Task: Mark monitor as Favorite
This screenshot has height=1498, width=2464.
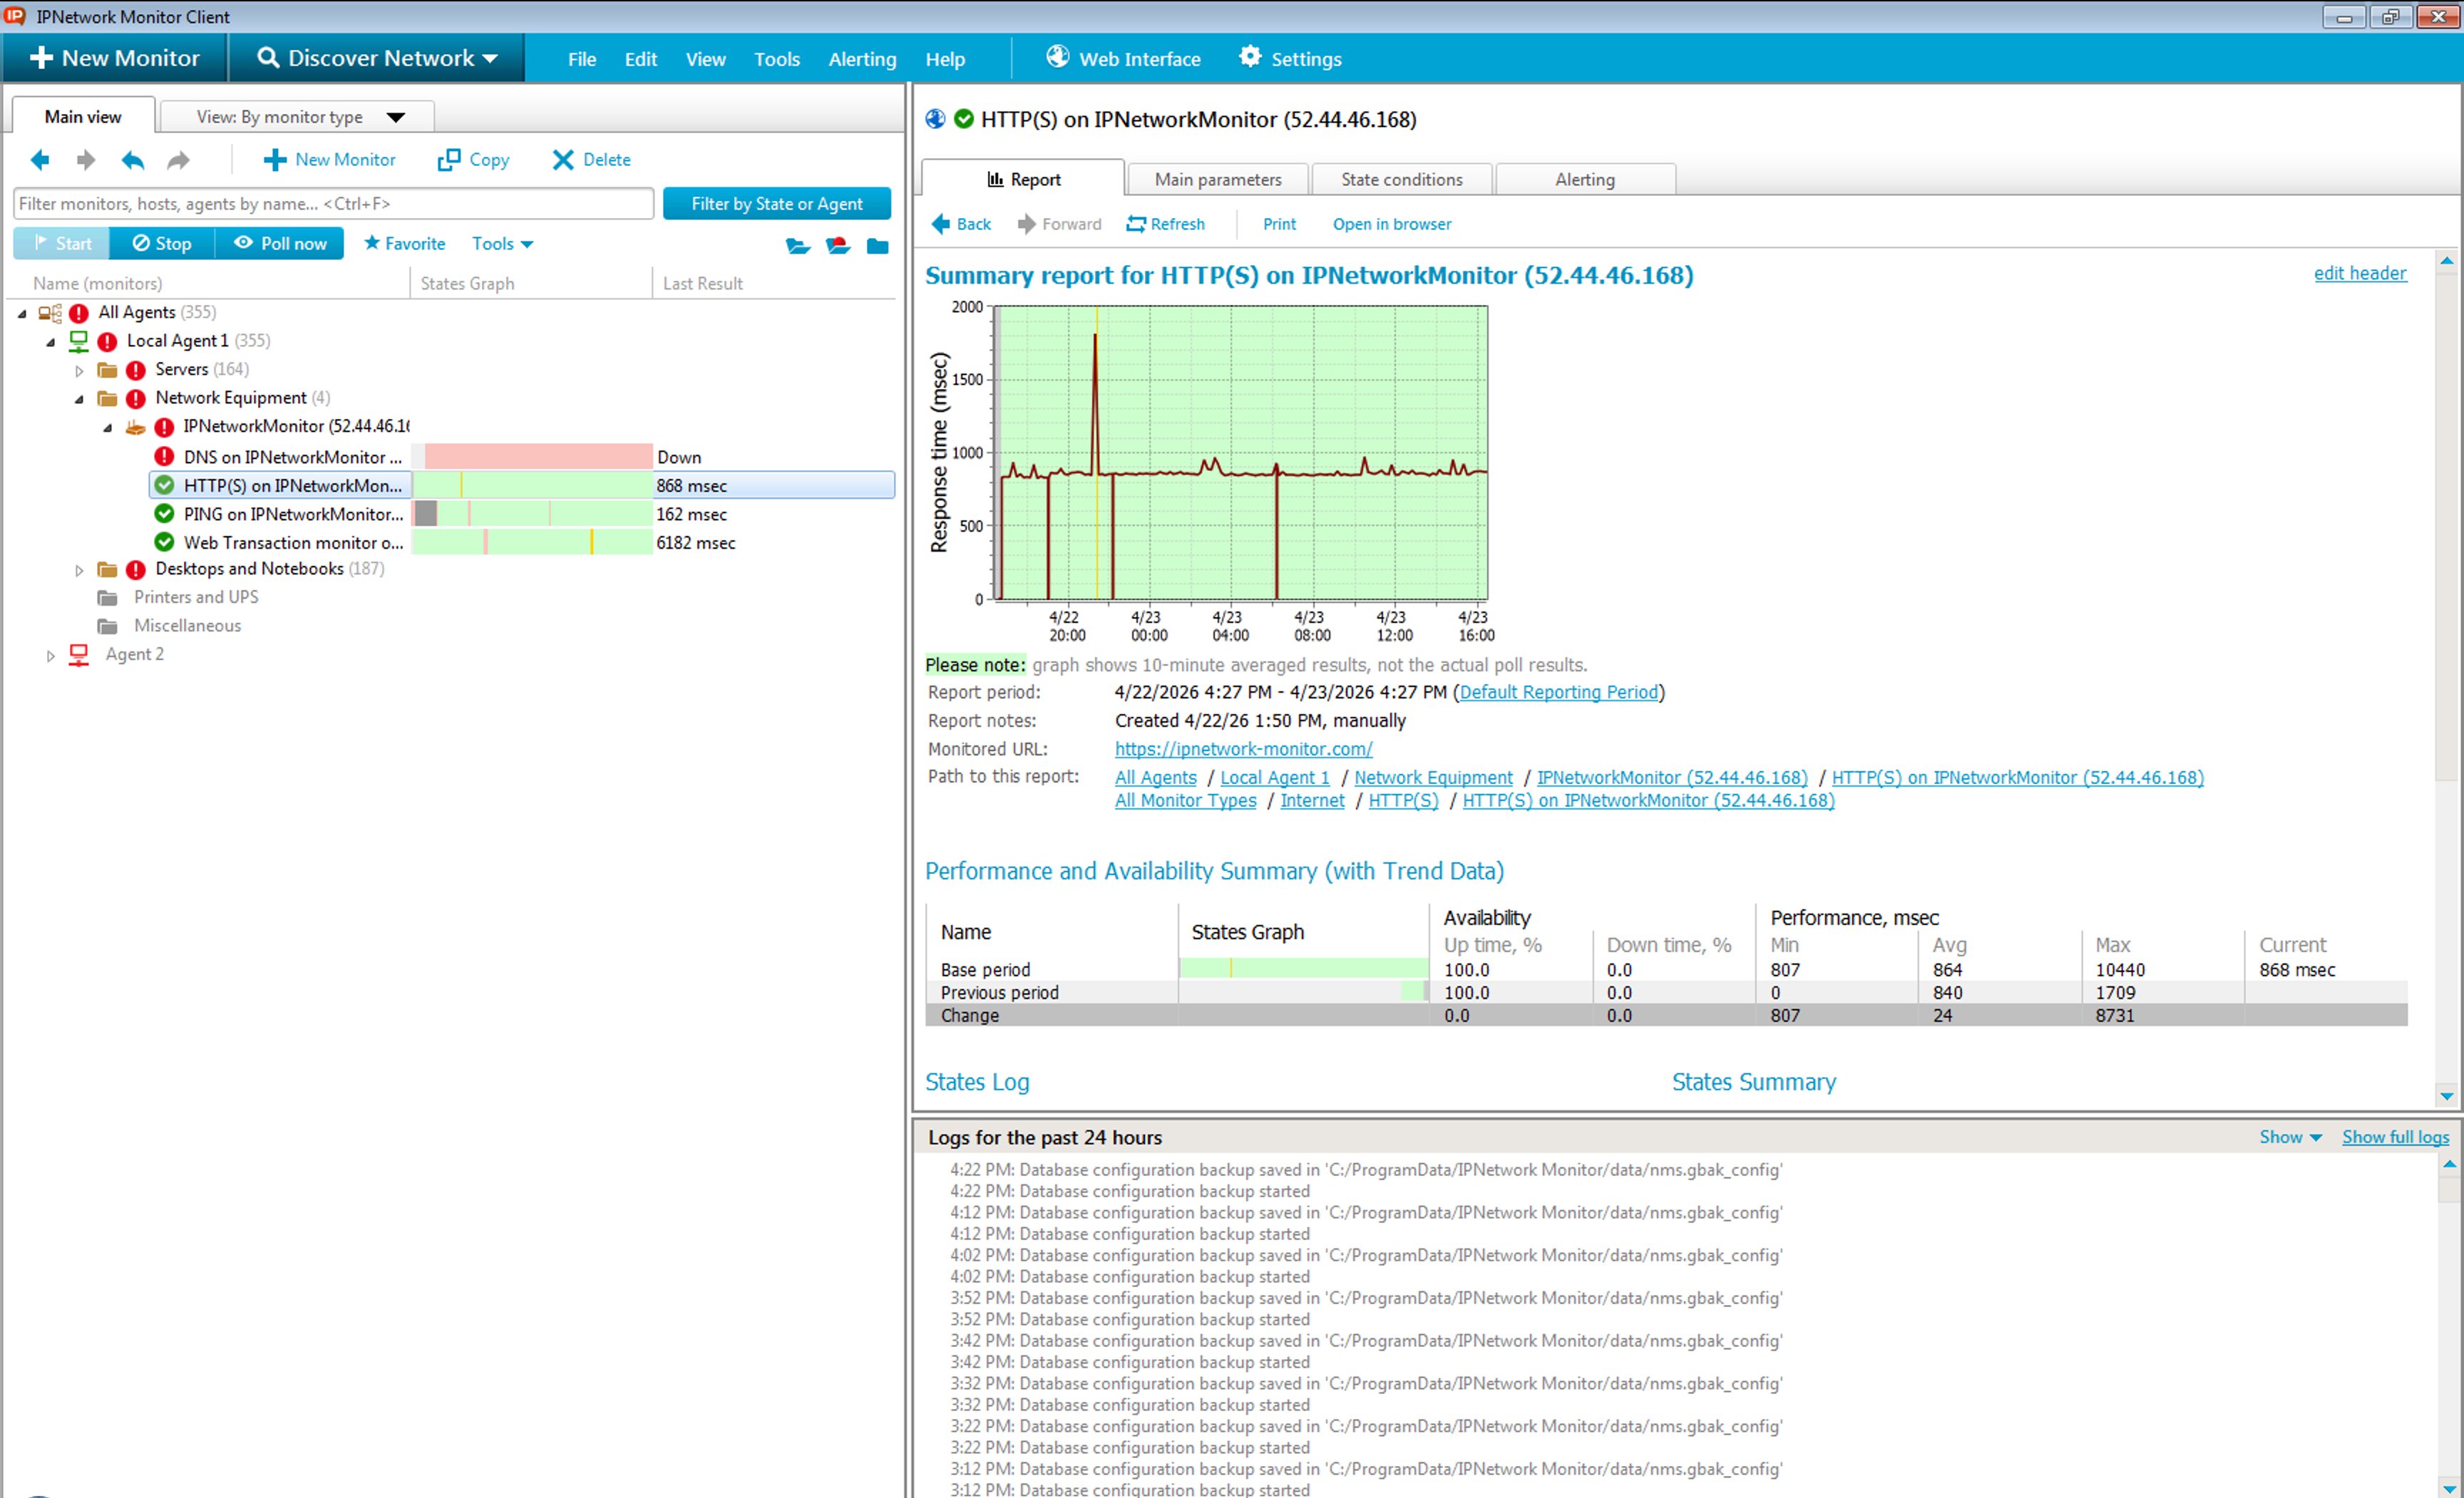Action: [x=404, y=243]
